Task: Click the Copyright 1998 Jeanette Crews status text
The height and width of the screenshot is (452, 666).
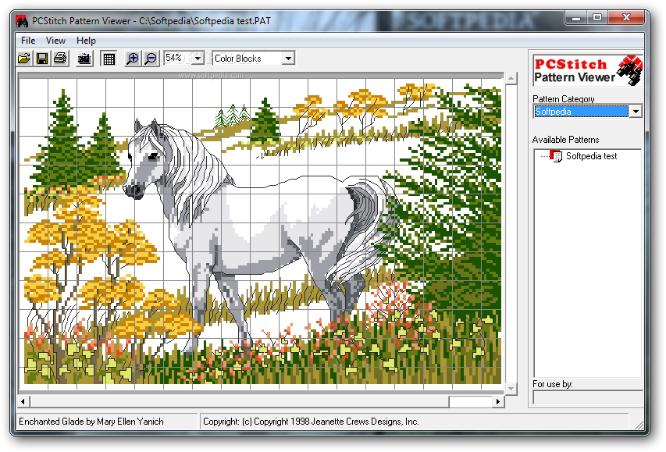Action: (311, 422)
